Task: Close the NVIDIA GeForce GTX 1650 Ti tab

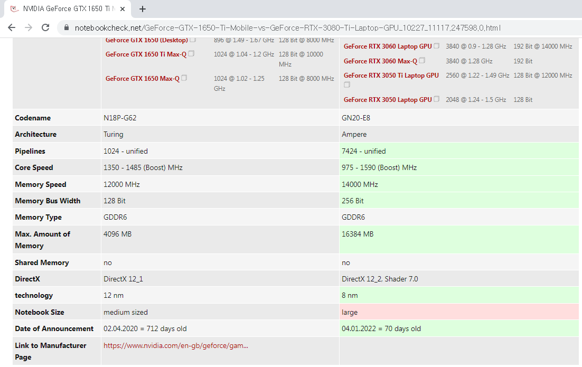Action: tap(123, 9)
